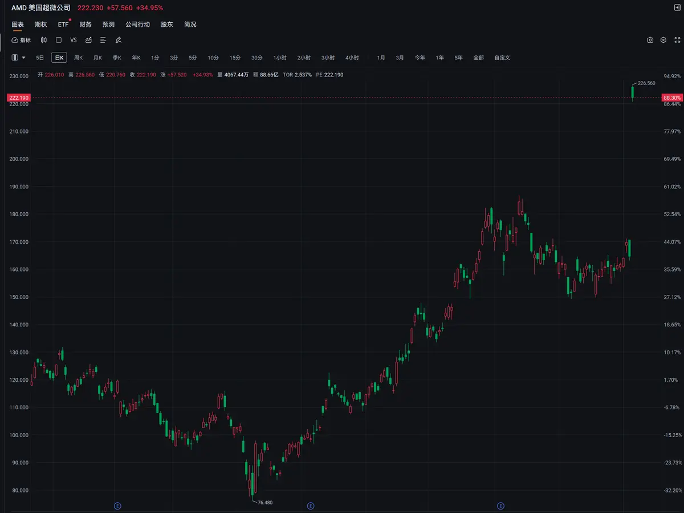The height and width of the screenshot is (513, 684).
Task: Select the 月K period
Action: tap(97, 58)
